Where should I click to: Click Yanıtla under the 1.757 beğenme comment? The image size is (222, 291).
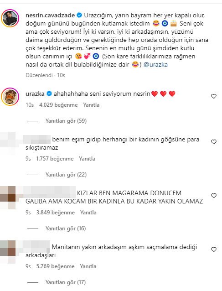pos(87,159)
